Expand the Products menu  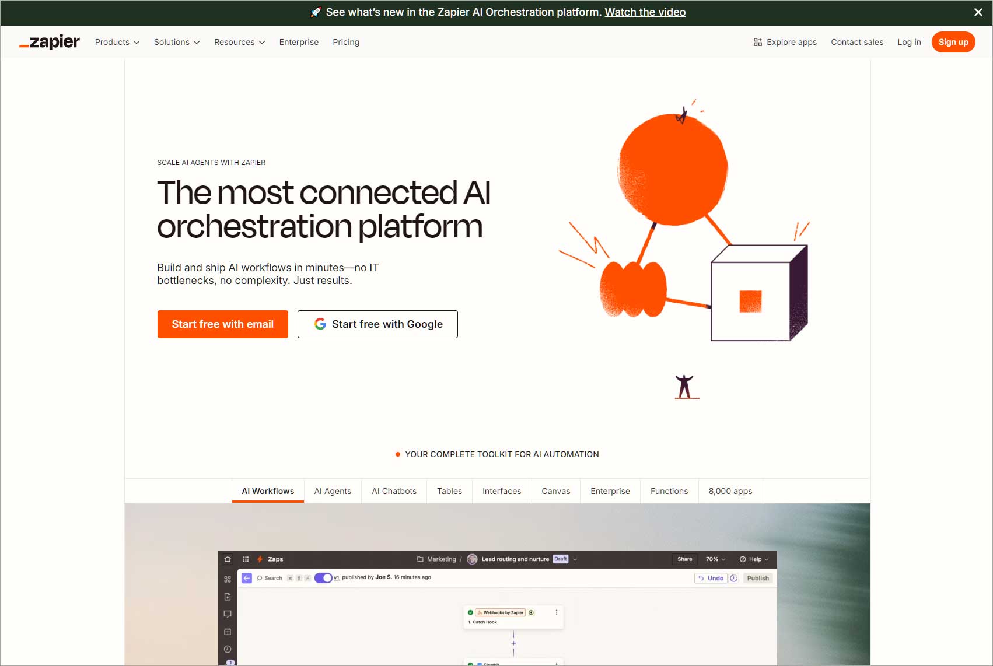click(117, 42)
